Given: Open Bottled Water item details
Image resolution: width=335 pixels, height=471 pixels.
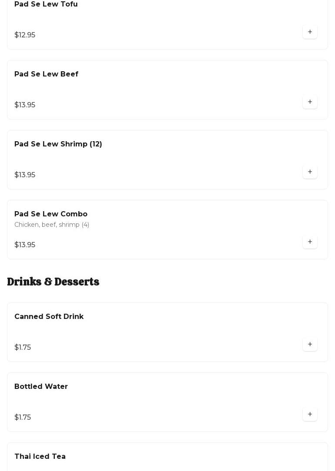Looking at the screenshot, I should pos(41,387).
